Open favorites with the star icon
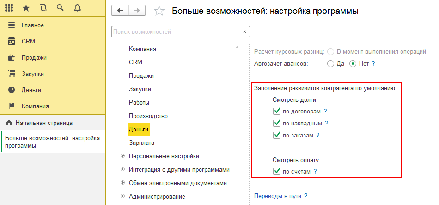 27,8
